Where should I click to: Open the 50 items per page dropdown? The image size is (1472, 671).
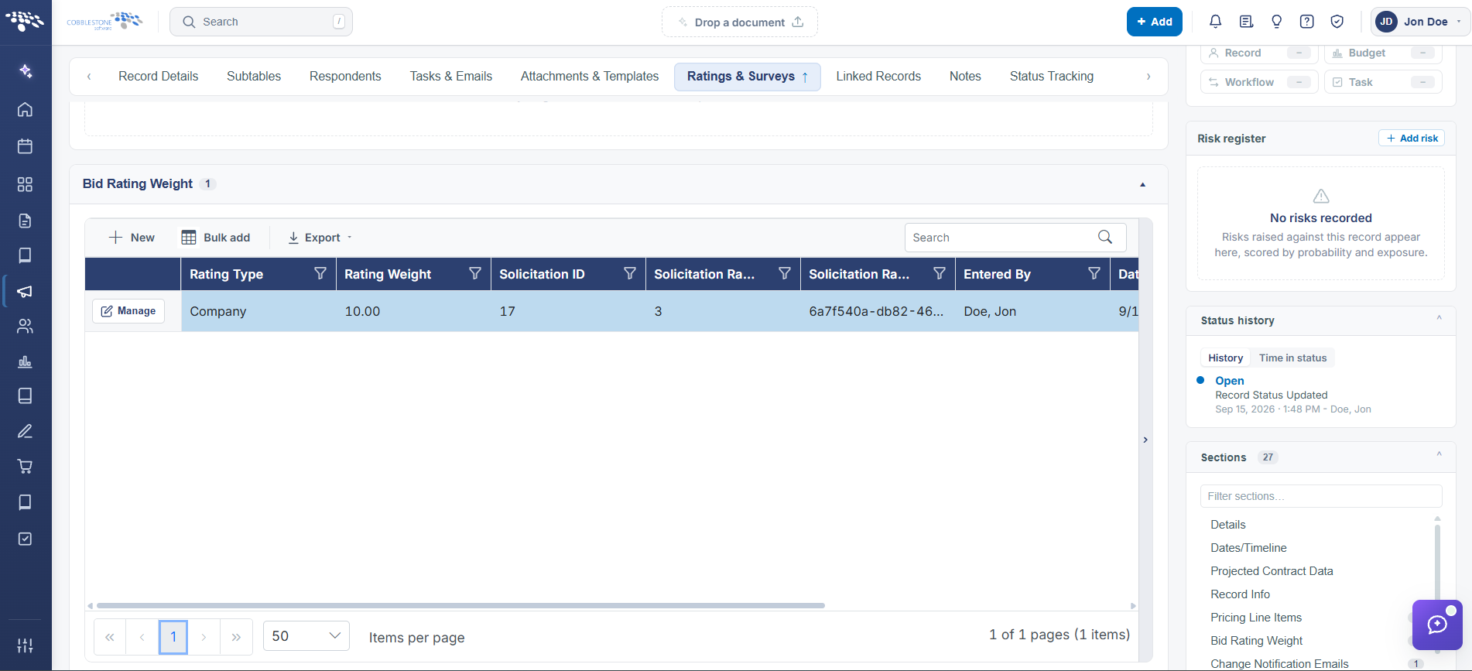pyautogui.click(x=306, y=636)
